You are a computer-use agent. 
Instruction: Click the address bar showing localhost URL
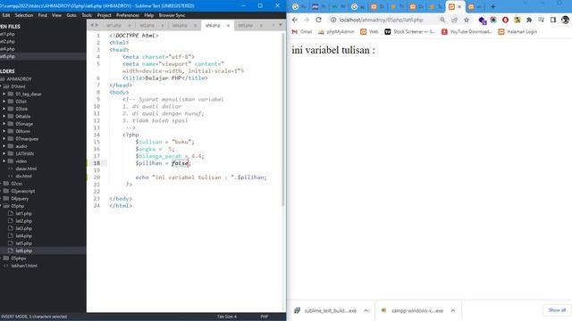(x=382, y=20)
